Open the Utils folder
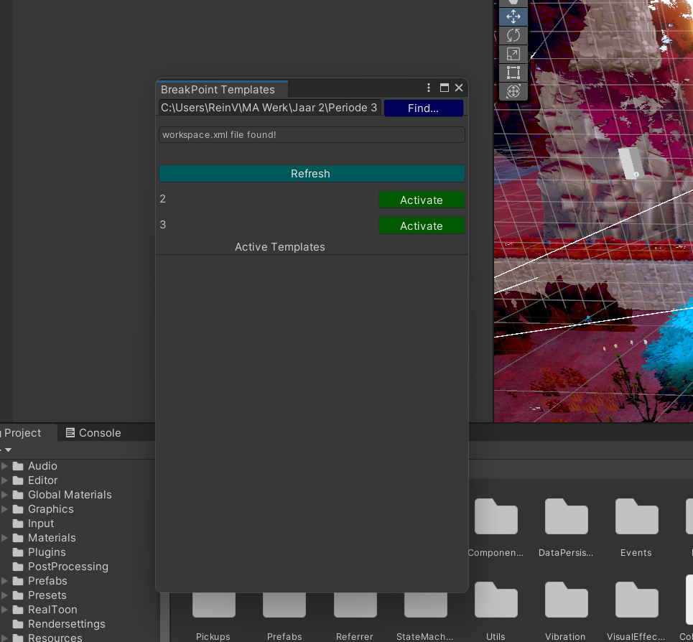The image size is (693, 642). coord(496,600)
